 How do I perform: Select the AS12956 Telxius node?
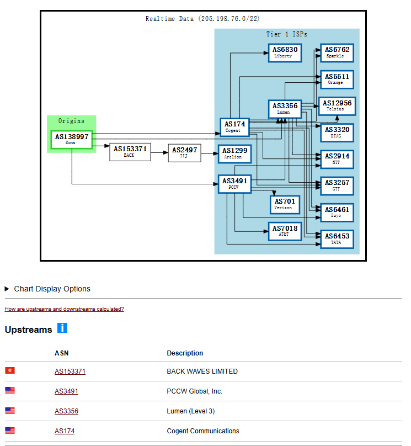pyautogui.click(x=337, y=106)
